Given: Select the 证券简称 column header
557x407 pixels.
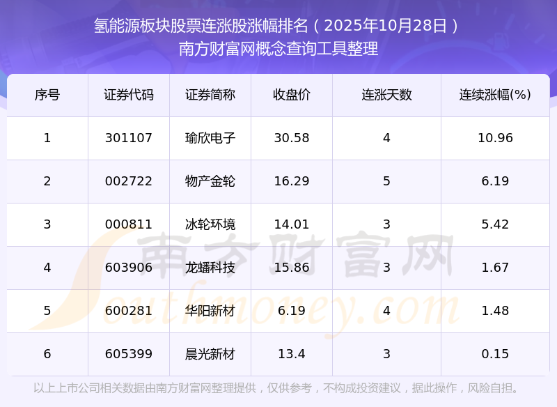Looking at the screenshot, I should 210,95.
